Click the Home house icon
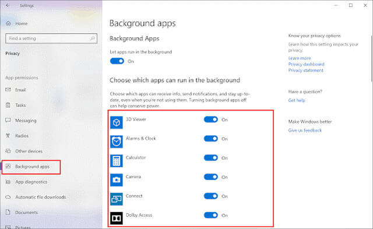The height and width of the screenshot is (229, 373). (8, 23)
